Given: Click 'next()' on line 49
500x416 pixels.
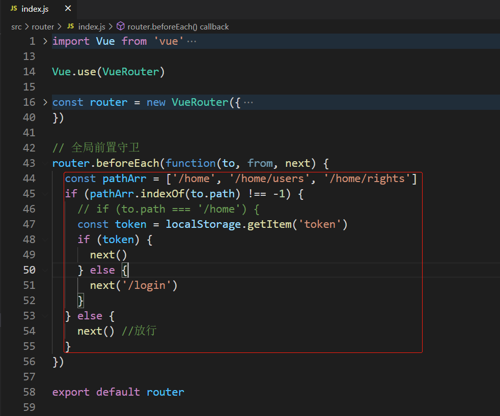Looking at the screenshot, I should 108,255.
